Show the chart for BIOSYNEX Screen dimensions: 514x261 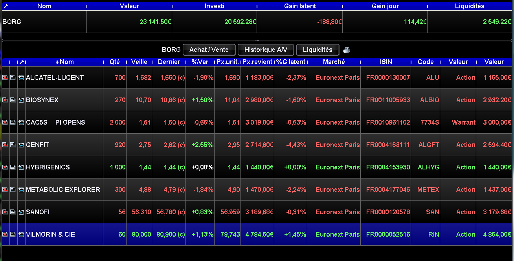click(21, 100)
